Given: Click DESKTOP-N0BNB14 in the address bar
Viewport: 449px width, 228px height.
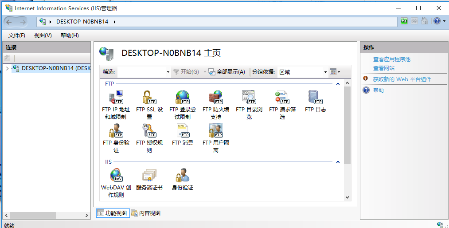Looking at the screenshot, I should pos(82,21).
